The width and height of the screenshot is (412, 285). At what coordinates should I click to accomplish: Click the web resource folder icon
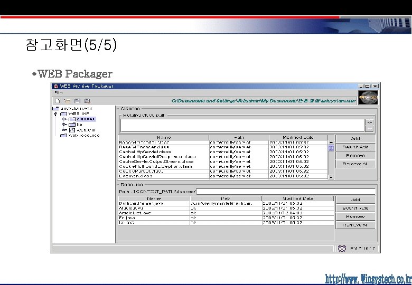point(63,136)
